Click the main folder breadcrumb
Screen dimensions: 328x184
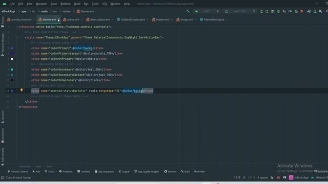click(45, 11)
